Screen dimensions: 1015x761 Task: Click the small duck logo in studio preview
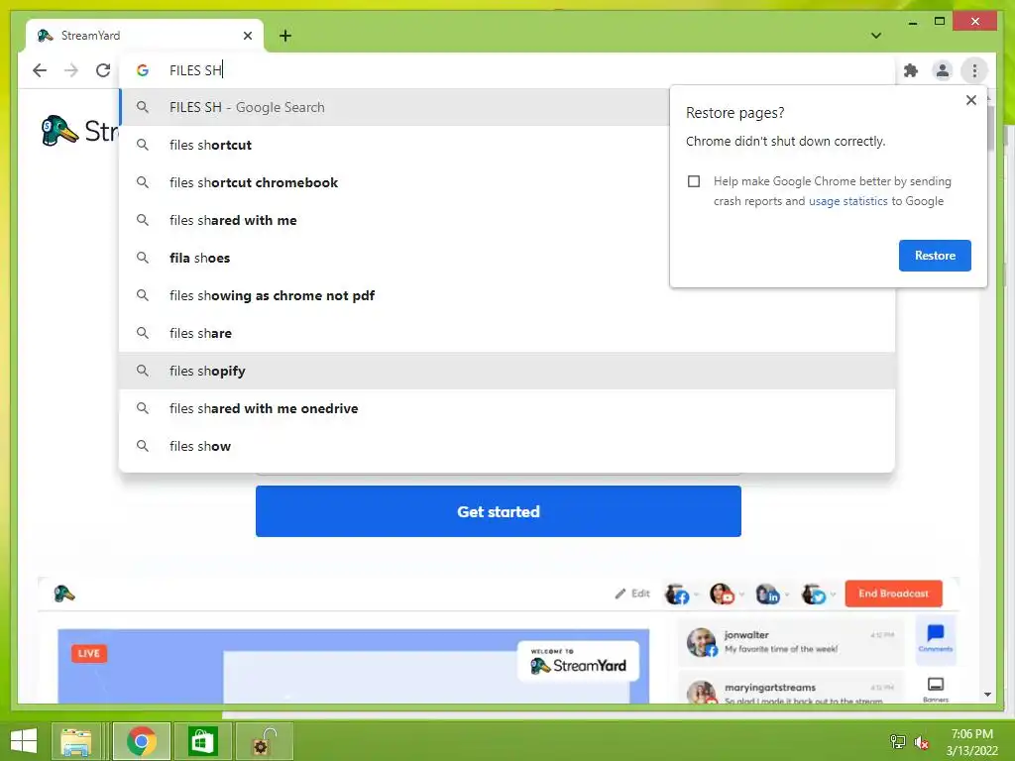[64, 594]
